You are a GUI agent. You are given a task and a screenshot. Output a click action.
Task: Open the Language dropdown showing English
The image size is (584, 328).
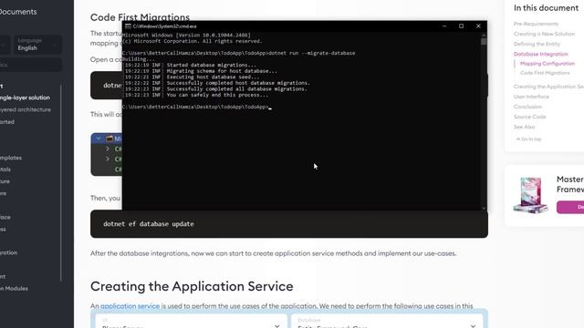point(37,45)
